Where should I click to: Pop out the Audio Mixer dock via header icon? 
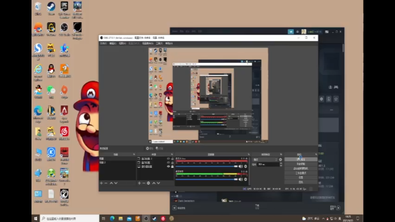[x=249, y=154]
